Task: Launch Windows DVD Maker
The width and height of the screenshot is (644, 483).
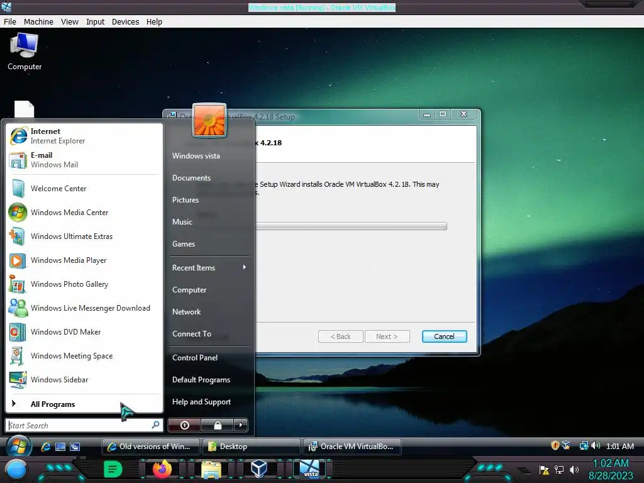Action: coord(84,332)
